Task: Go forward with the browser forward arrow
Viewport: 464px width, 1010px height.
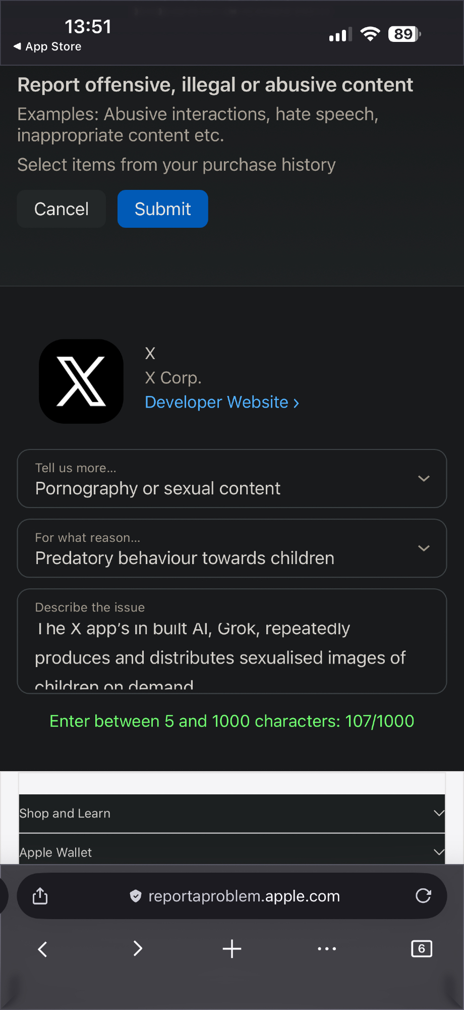Action: click(x=138, y=949)
